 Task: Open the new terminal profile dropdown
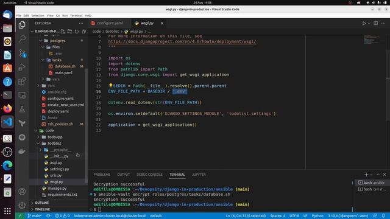(x=371, y=175)
